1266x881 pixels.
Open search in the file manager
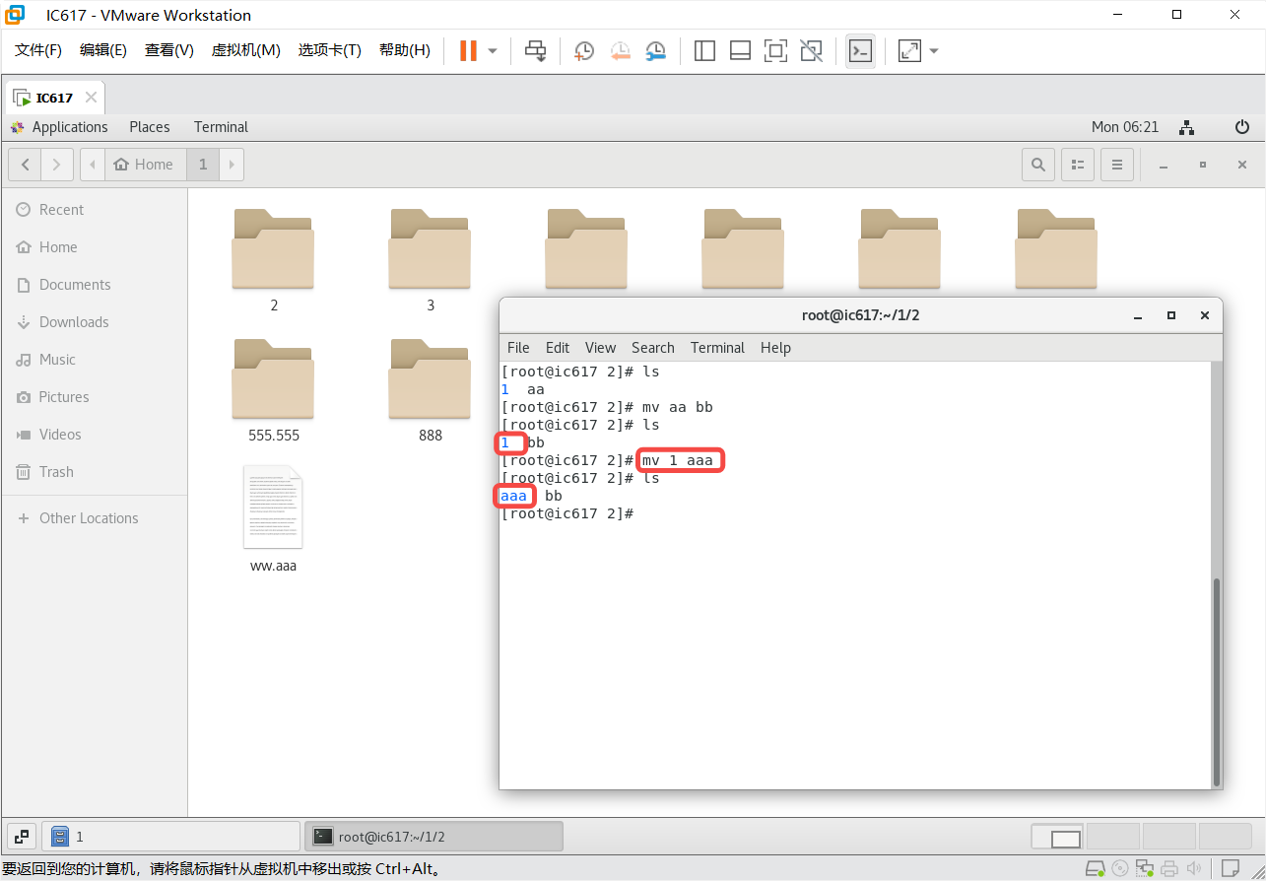coord(1038,165)
